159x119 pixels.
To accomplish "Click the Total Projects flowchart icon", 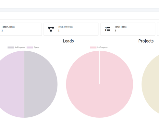I will click(51, 29).
